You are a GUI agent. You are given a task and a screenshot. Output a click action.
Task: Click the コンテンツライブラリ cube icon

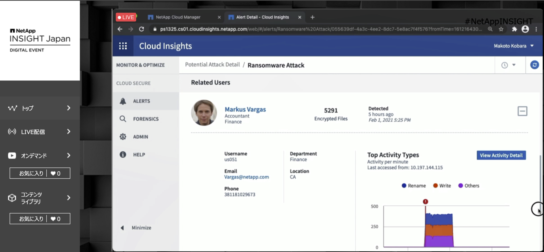click(x=12, y=198)
